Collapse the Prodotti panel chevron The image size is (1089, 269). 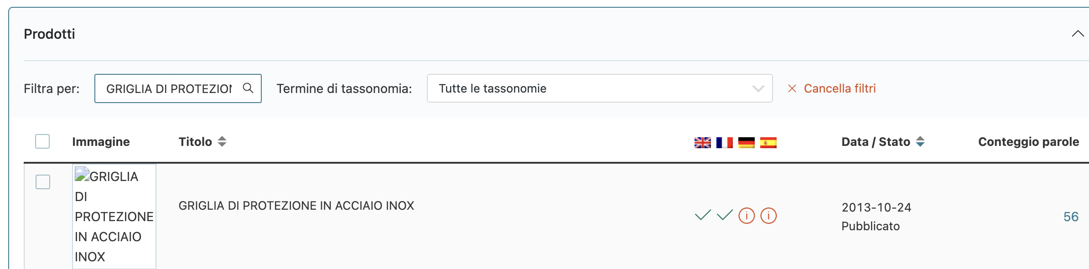click(1078, 34)
